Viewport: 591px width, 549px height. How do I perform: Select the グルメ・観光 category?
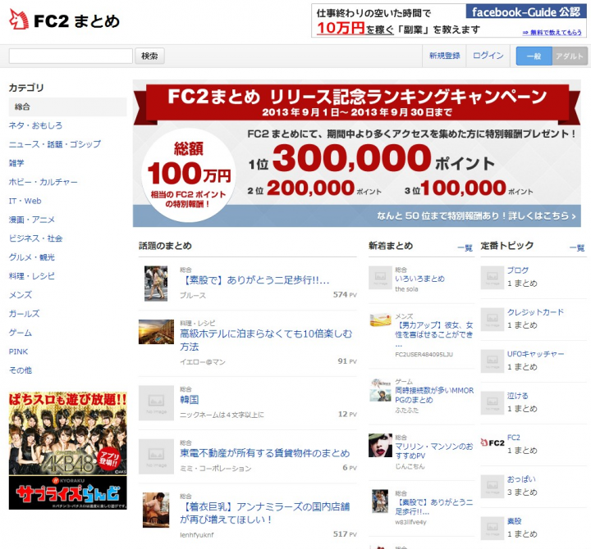[x=32, y=257]
